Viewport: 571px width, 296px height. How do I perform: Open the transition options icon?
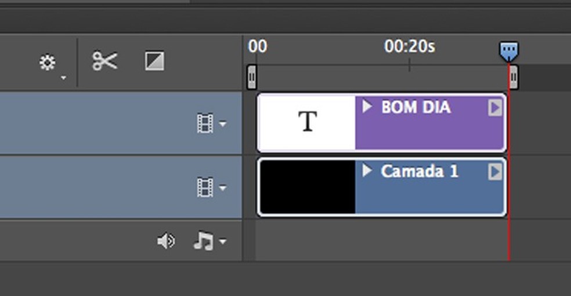(x=154, y=61)
